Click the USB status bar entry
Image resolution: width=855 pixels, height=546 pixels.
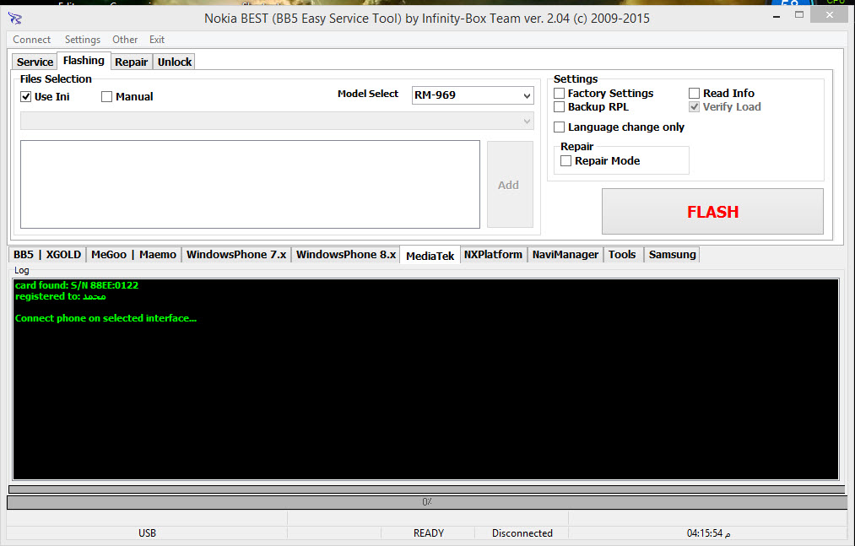(x=147, y=532)
